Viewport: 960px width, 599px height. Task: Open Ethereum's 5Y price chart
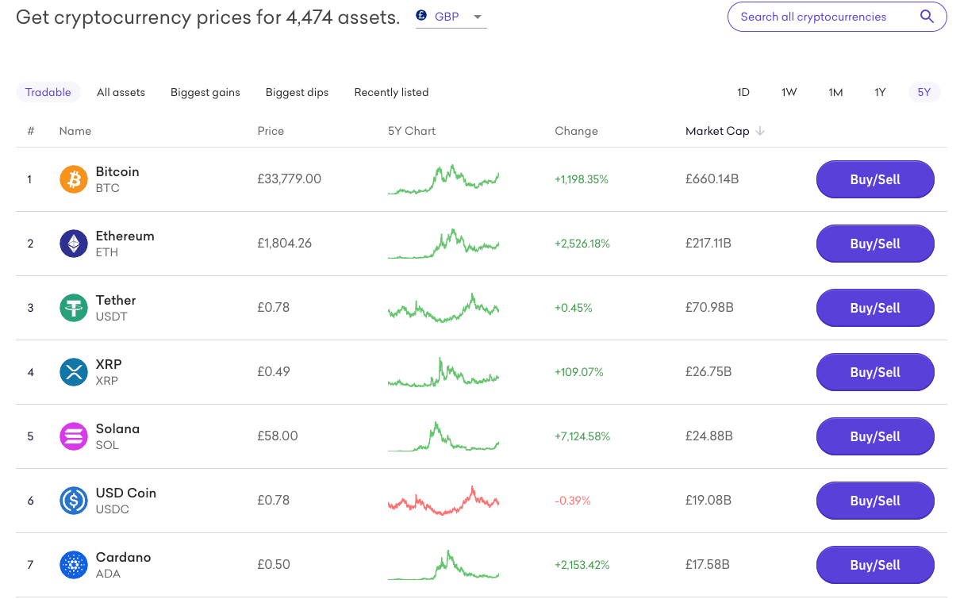444,244
